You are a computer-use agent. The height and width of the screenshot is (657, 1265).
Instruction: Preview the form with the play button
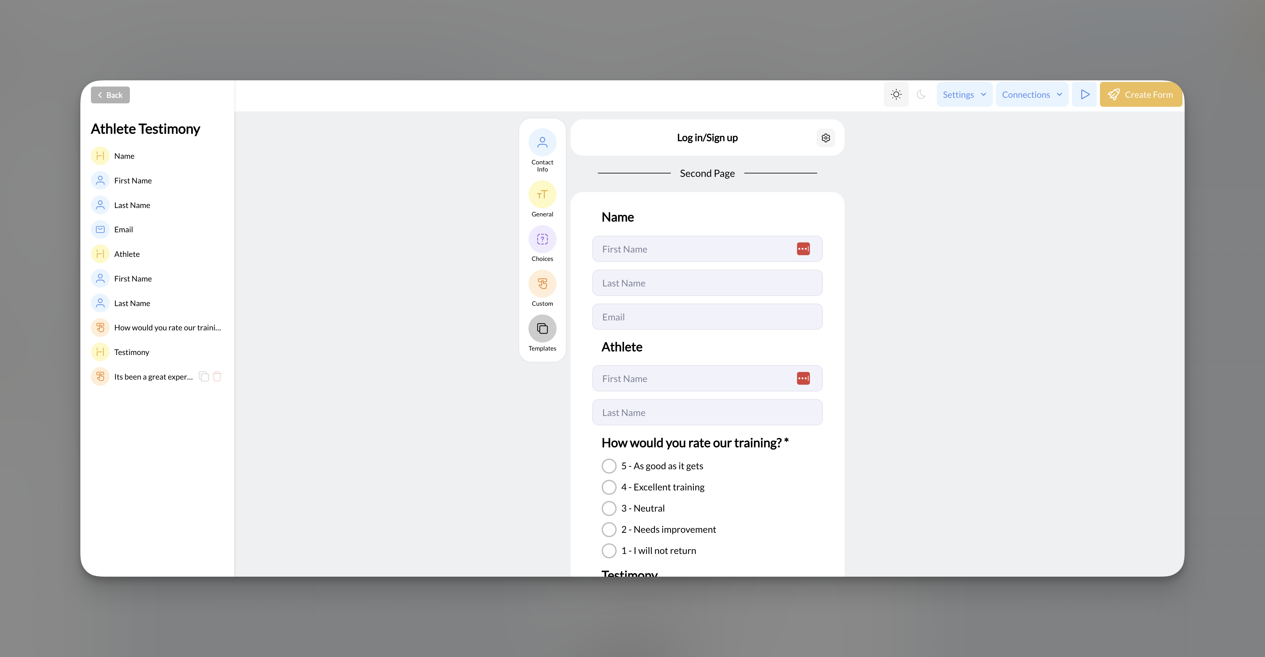tap(1085, 94)
